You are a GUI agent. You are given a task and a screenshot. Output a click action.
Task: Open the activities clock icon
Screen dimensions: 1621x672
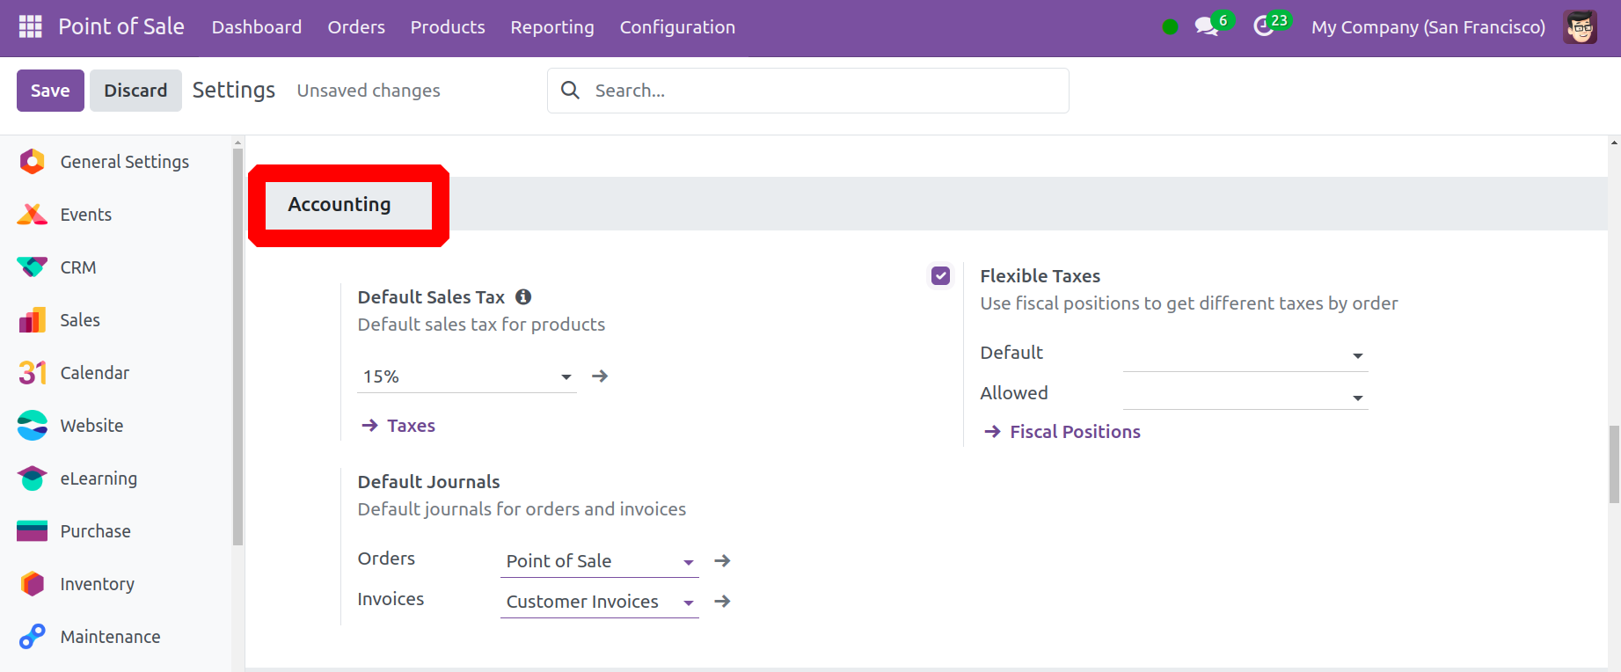click(1264, 27)
